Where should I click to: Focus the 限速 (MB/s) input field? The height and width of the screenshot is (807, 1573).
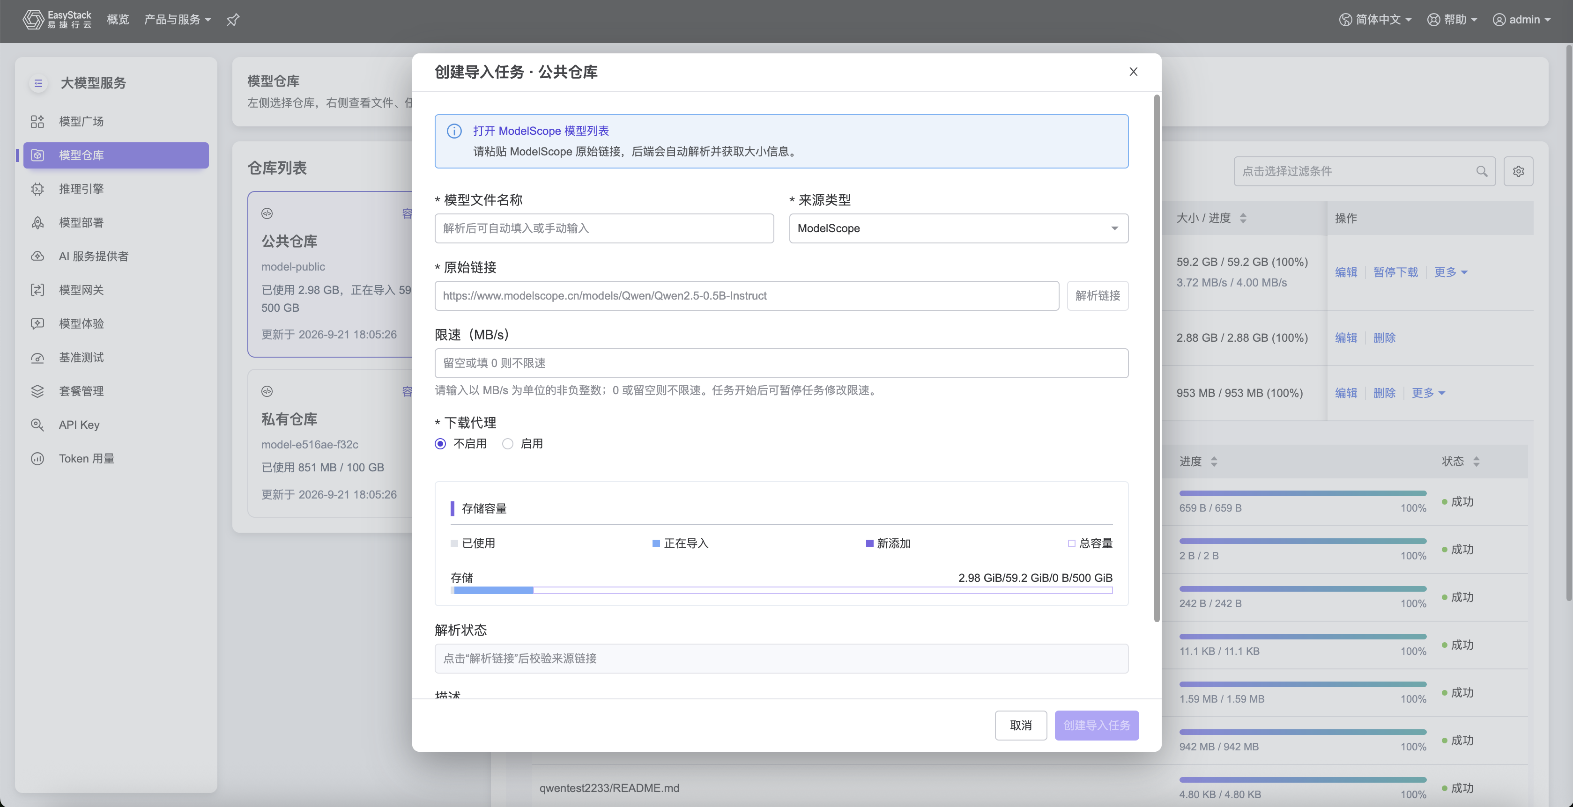pyautogui.click(x=781, y=364)
